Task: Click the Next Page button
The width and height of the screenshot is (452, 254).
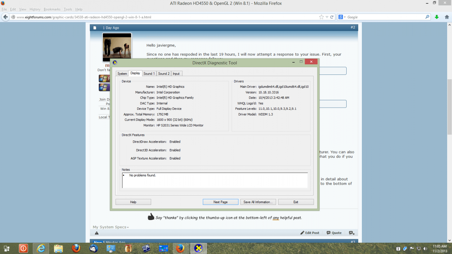Action: tap(221, 202)
